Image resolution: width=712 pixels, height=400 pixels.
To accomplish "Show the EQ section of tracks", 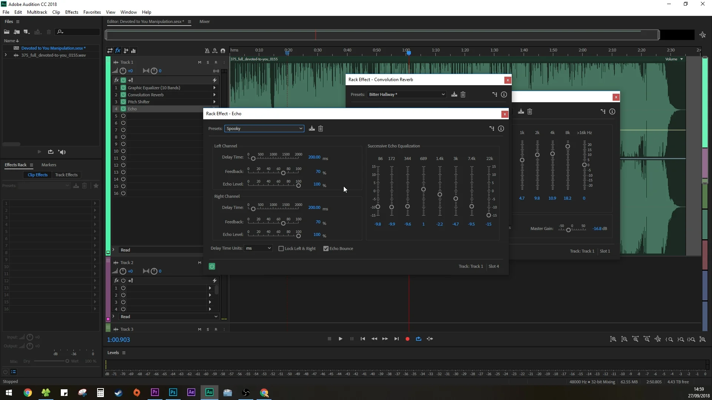I will pos(133,51).
